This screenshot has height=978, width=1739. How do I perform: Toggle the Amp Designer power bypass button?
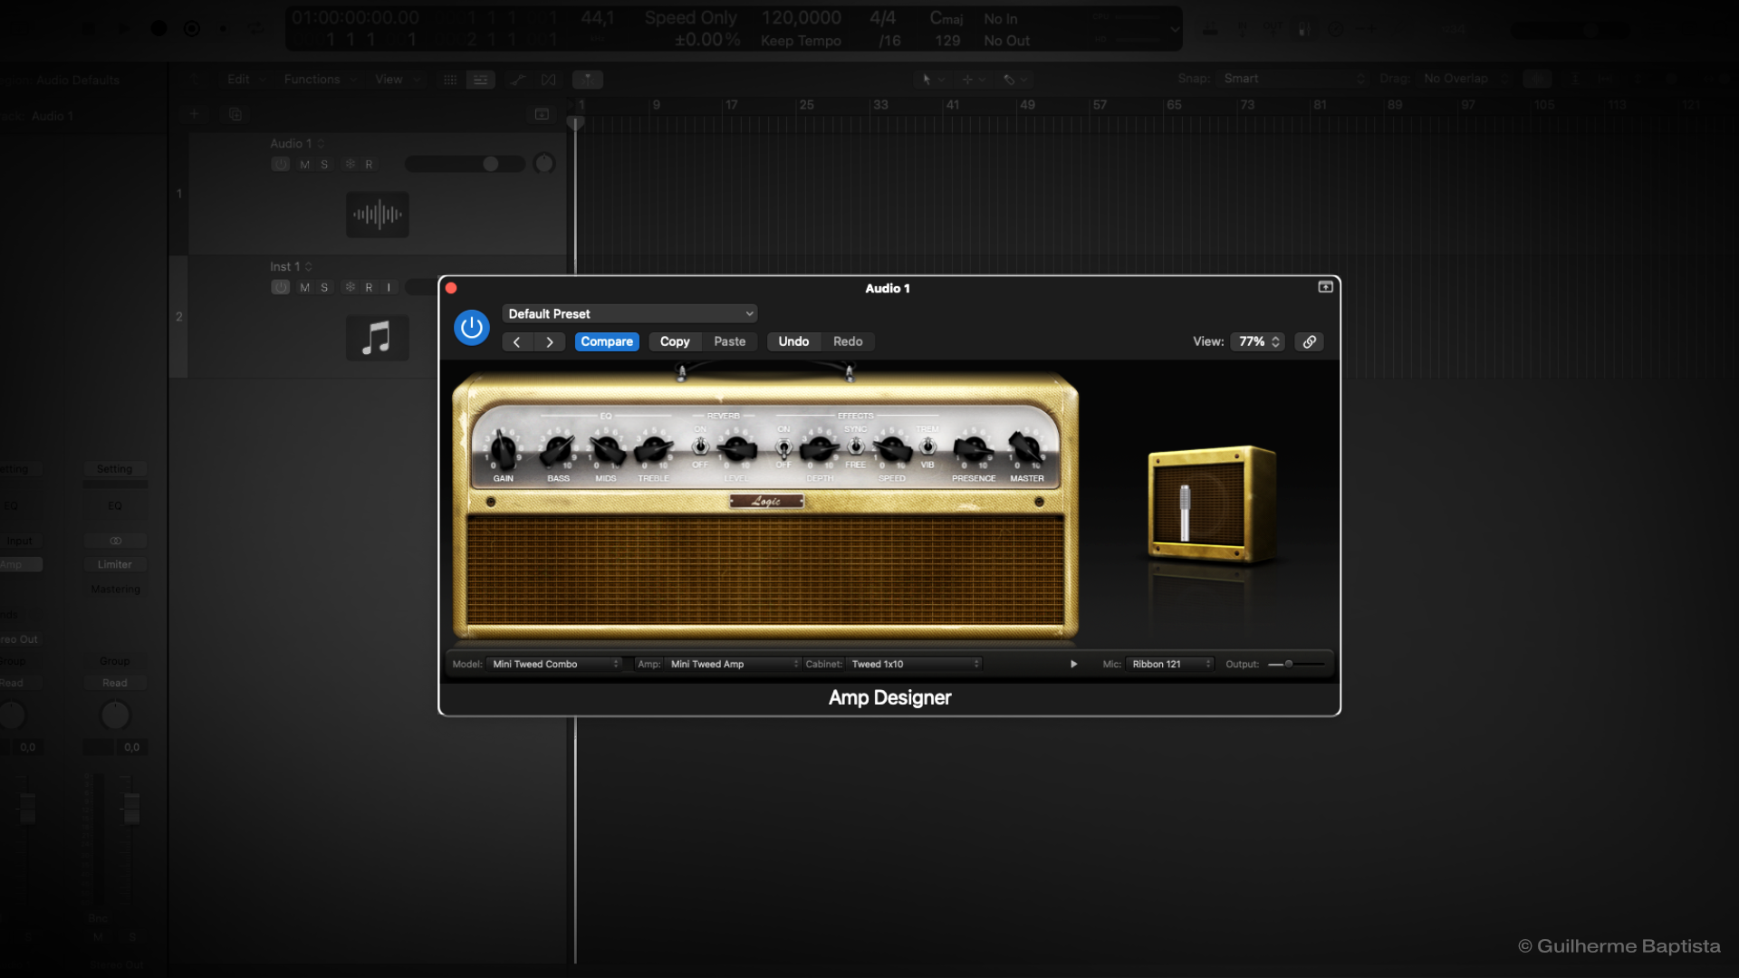tap(471, 328)
